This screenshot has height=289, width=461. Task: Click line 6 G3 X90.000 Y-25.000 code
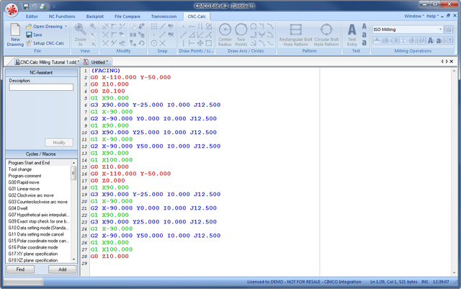click(156, 105)
